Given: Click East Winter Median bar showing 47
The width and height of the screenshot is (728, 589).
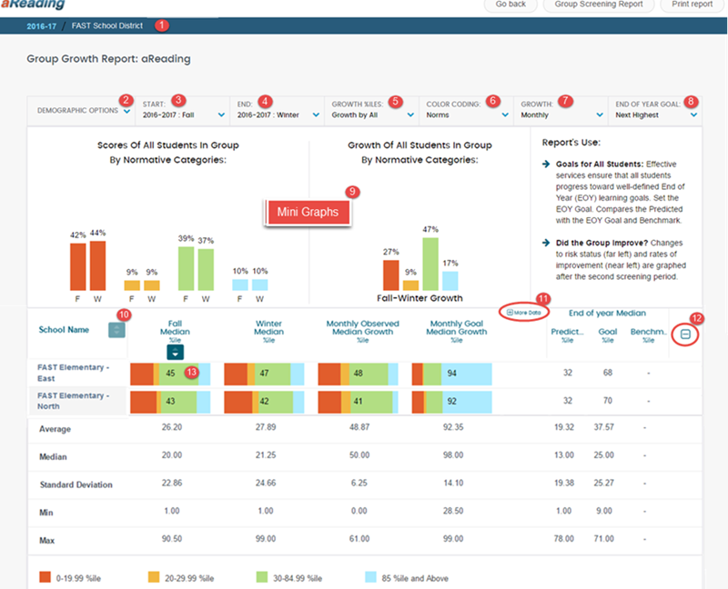Looking at the screenshot, I should 264,374.
